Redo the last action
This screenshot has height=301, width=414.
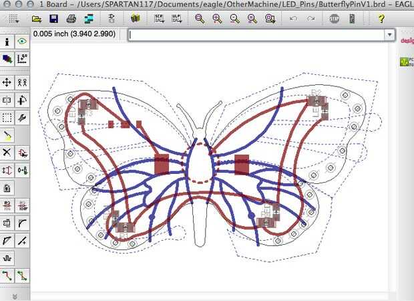[x=311, y=19]
